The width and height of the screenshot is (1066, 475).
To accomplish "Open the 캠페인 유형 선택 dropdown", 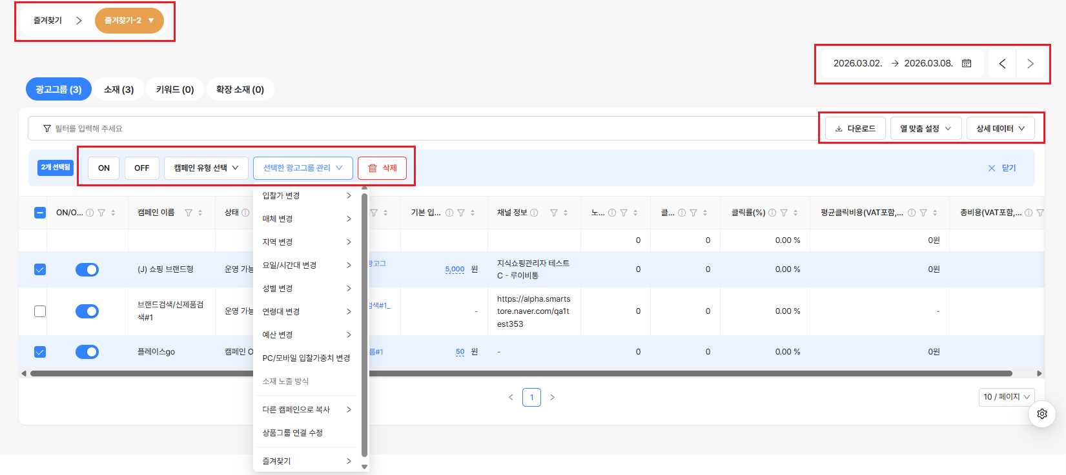I will tap(206, 168).
